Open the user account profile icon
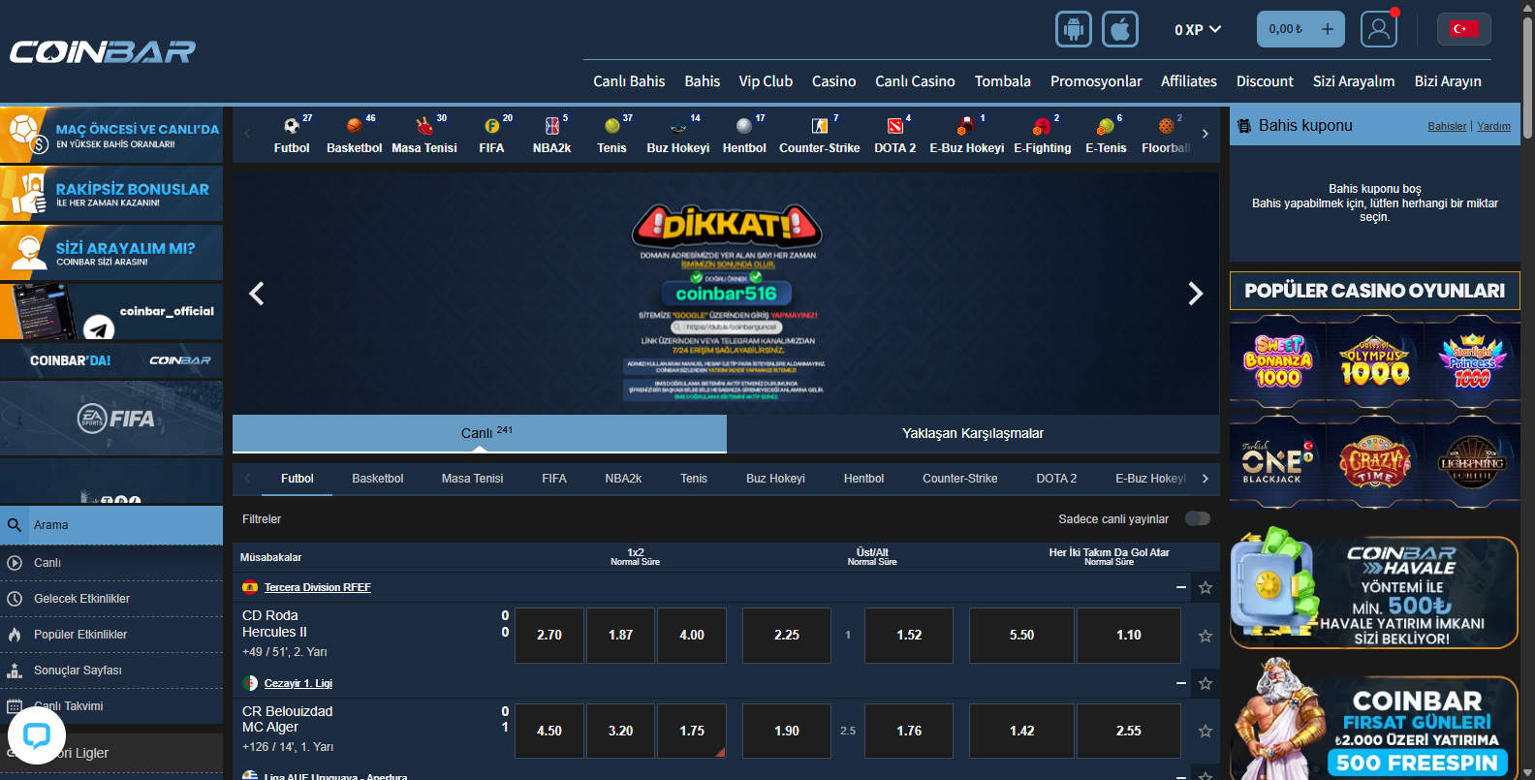 1378,29
